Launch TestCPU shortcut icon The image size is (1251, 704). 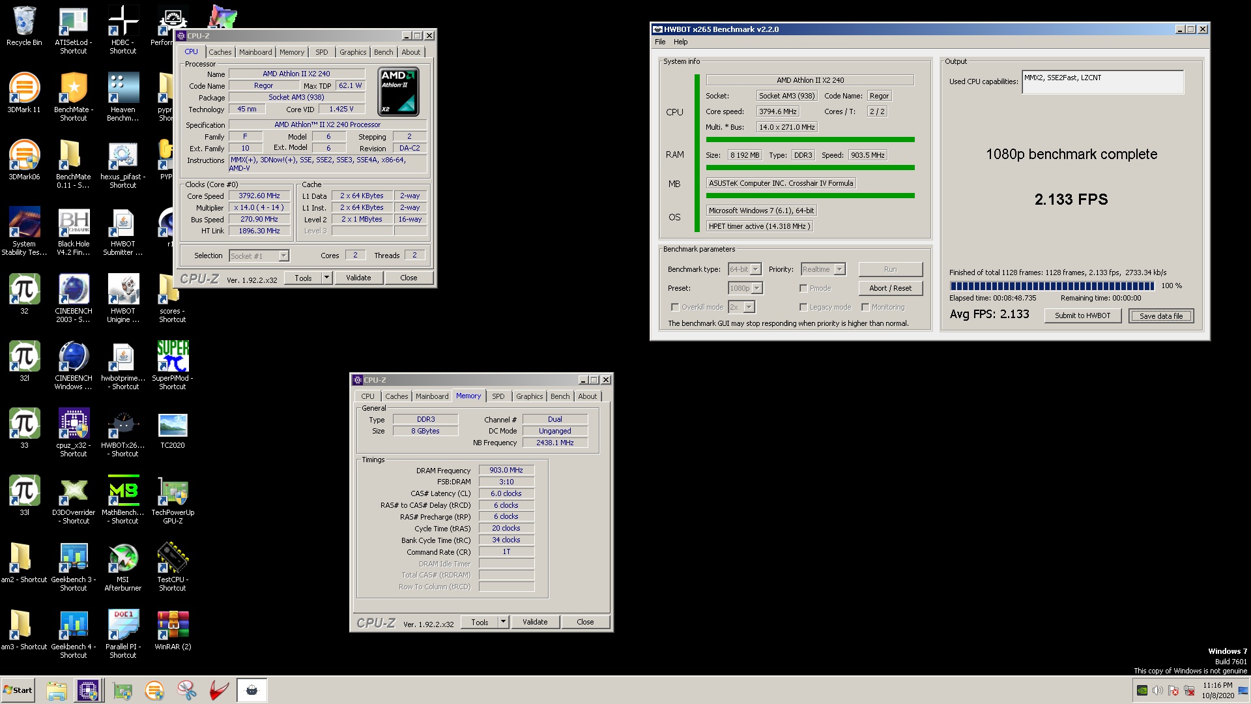[173, 566]
